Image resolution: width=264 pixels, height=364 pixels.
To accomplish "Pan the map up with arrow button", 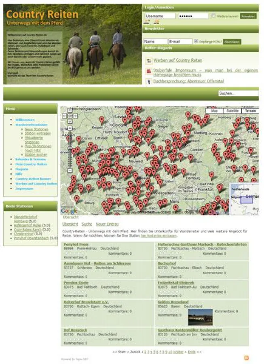I will click(x=70, y=110).
